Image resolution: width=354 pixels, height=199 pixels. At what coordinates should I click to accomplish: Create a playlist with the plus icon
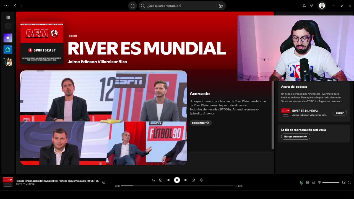coord(8,26)
